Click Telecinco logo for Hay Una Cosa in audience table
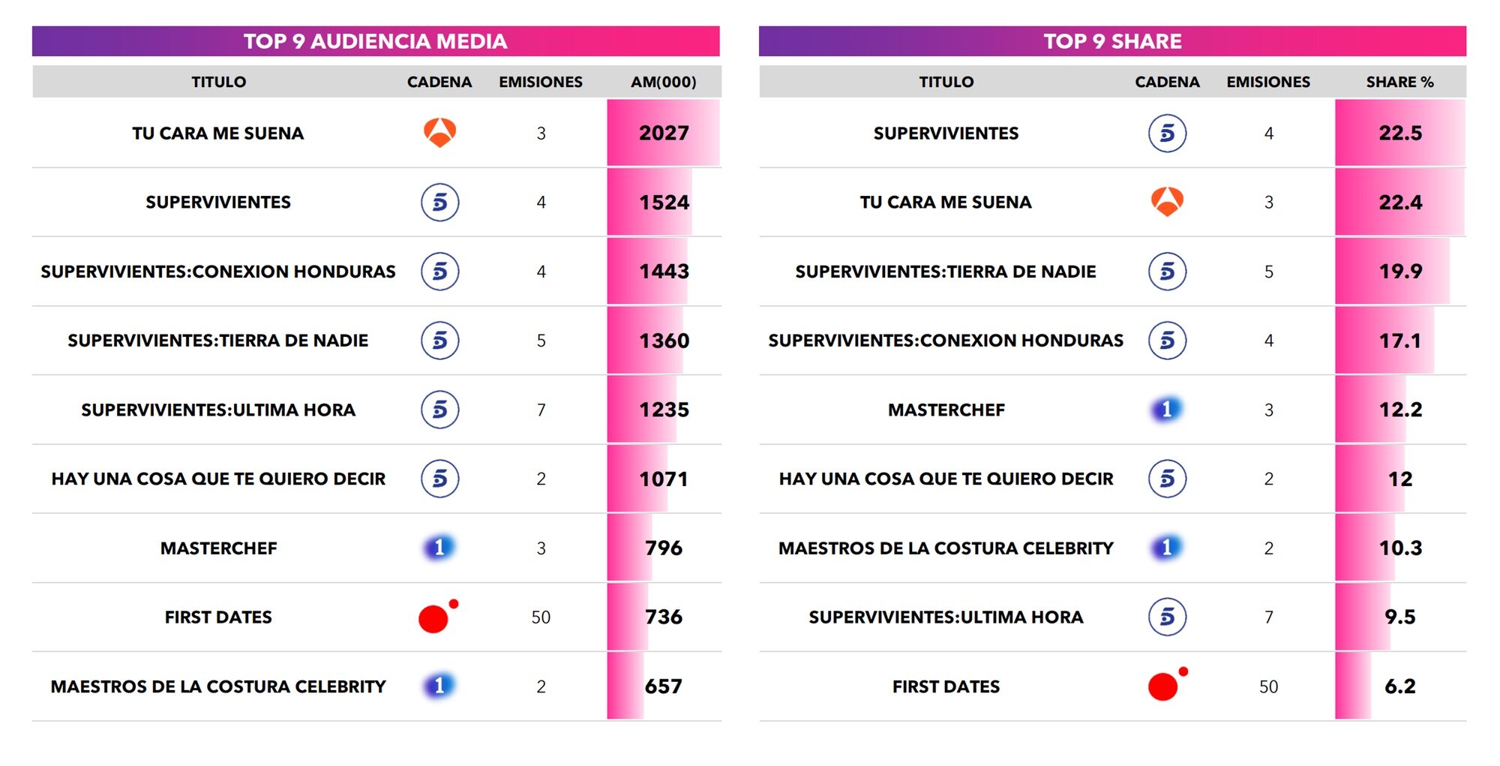Screen dimensions: 1500x766 [x=439, y=479]
